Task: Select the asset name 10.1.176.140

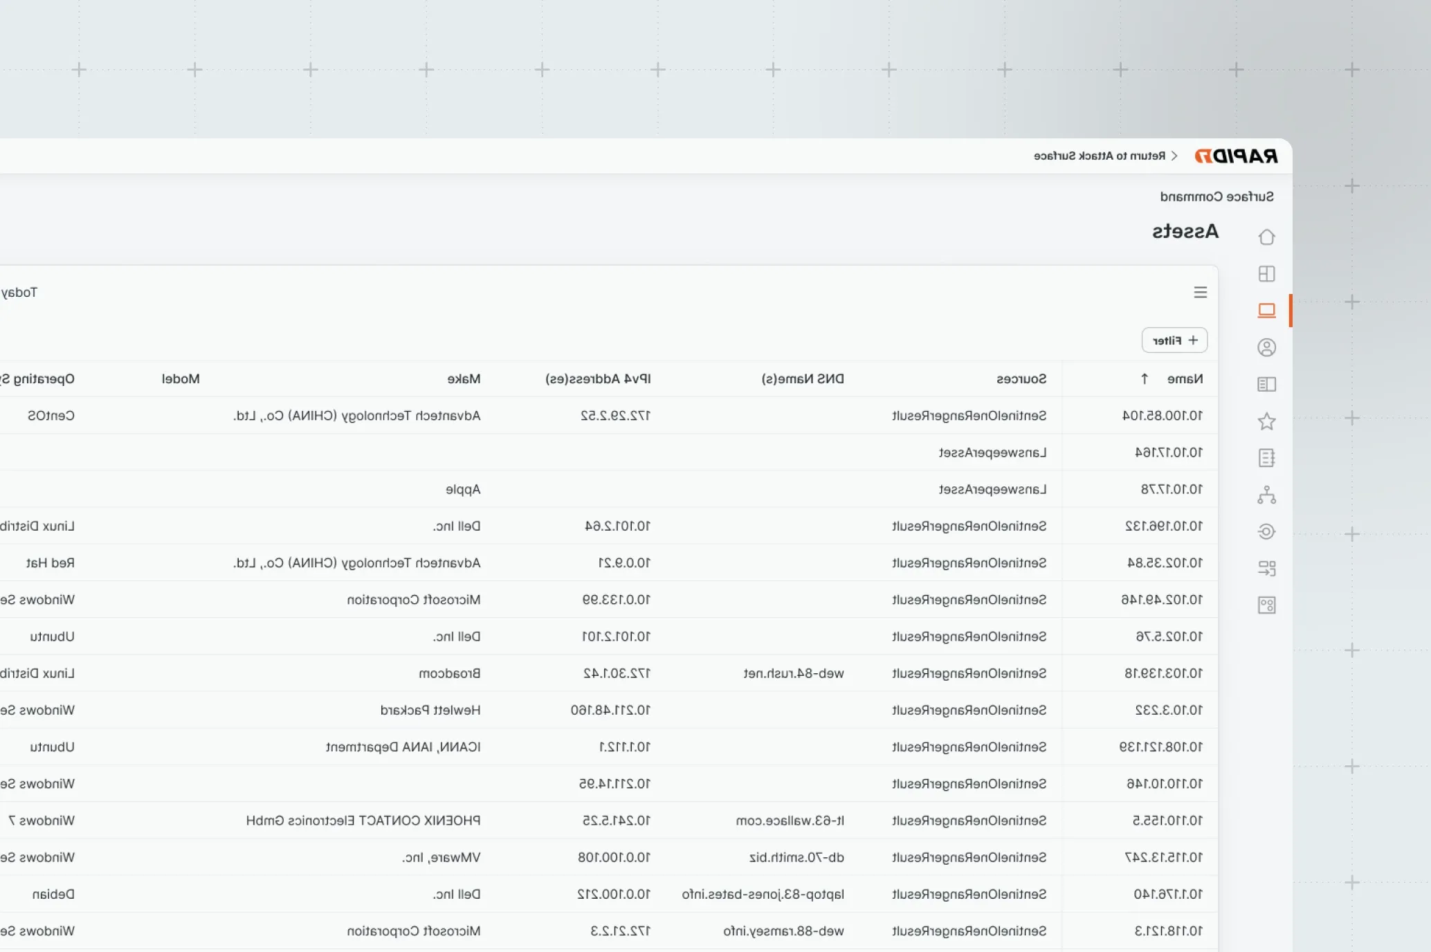Action: (x=1168, y=894)
